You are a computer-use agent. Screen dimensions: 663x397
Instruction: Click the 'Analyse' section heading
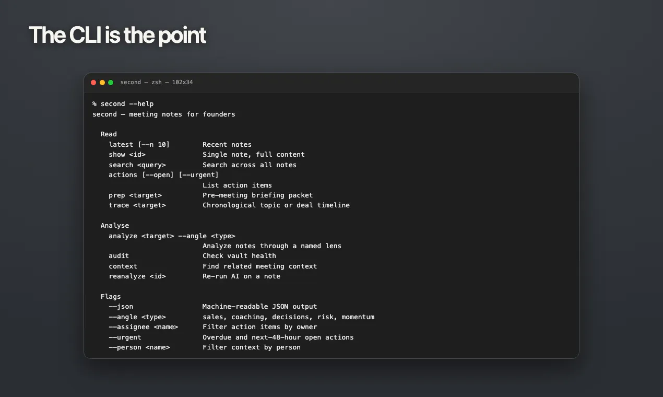point(115,226)
